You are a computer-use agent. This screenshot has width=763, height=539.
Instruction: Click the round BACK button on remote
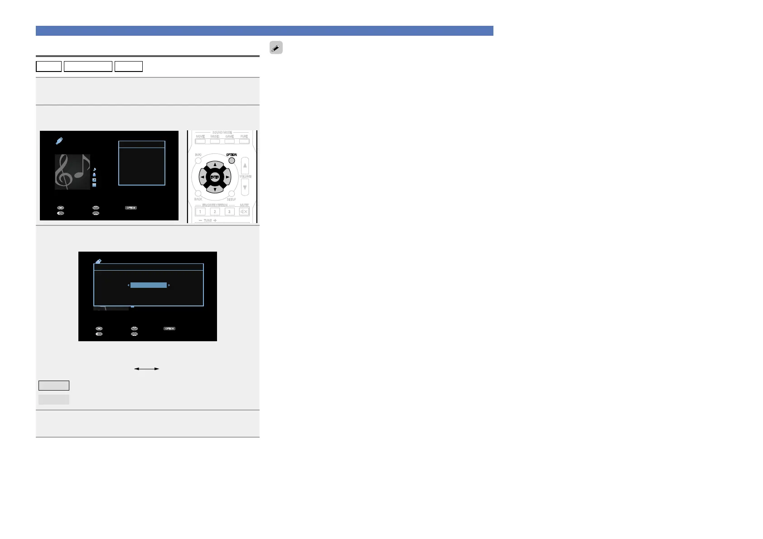[198, 194]
